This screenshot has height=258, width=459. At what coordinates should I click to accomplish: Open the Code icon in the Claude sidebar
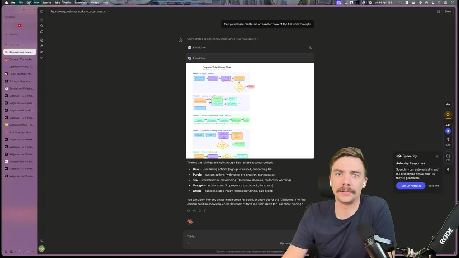coord(42,58)
